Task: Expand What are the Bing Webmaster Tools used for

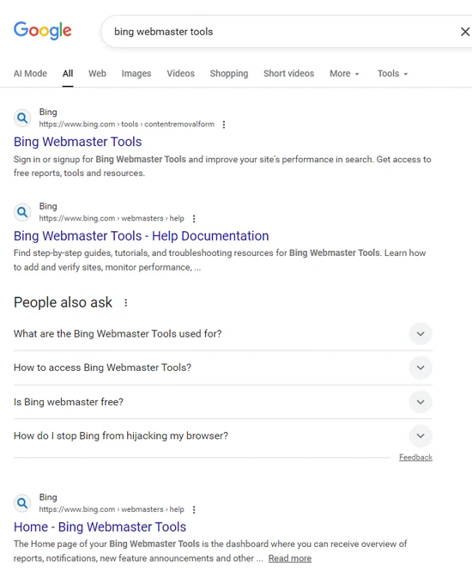Action: 421,334
